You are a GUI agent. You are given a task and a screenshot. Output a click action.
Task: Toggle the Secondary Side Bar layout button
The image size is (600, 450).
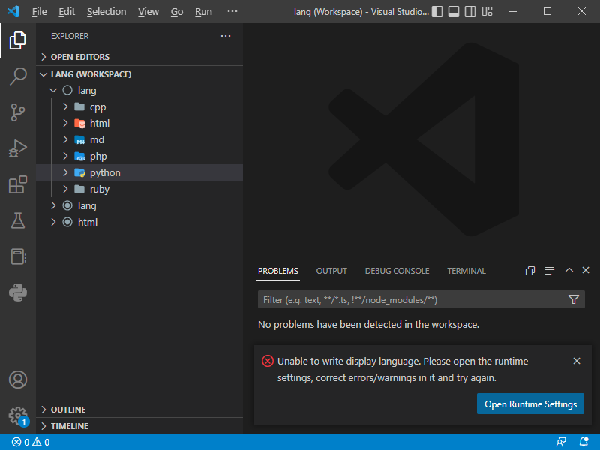tap(470, 11)
